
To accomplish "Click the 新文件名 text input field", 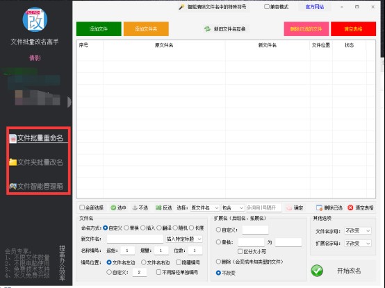I will 135,239.
